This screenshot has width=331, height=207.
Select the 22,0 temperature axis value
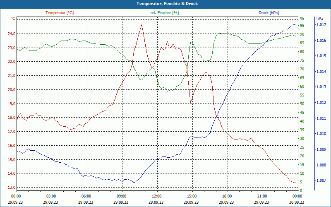pyautogui.click(x=12, y=62)
